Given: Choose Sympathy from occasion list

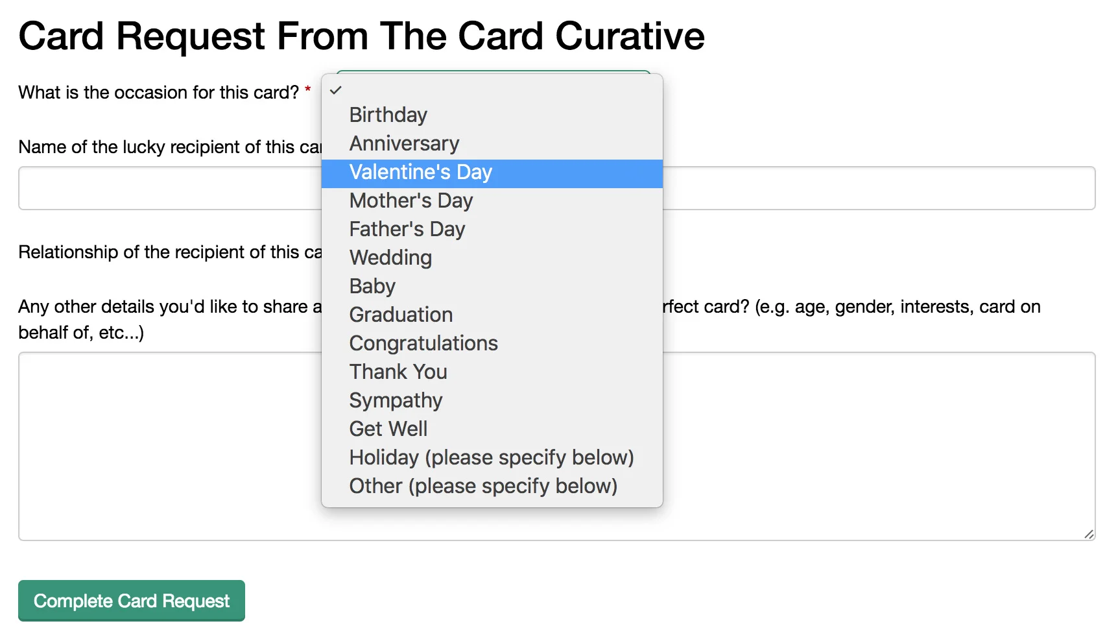Looking at the screenshot, I should 396,400.
